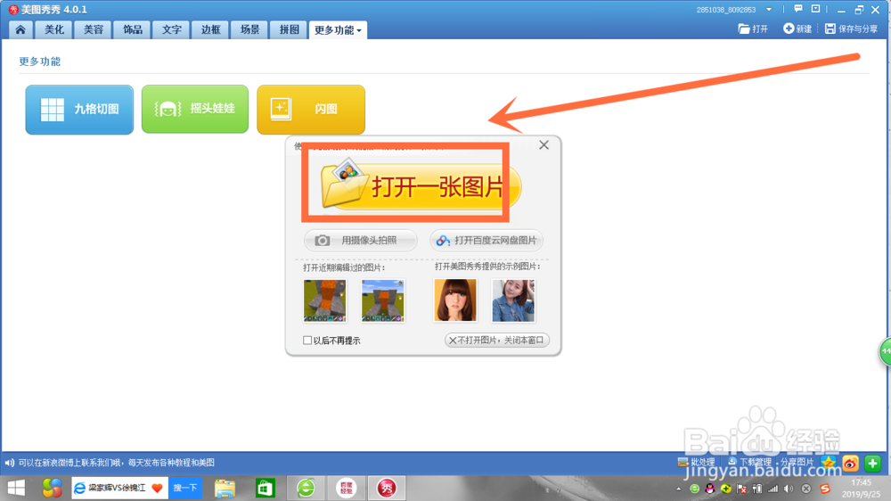Click the 新建 plus icon
The width and height of the screenshot is (891, 501).
point(789,29)
